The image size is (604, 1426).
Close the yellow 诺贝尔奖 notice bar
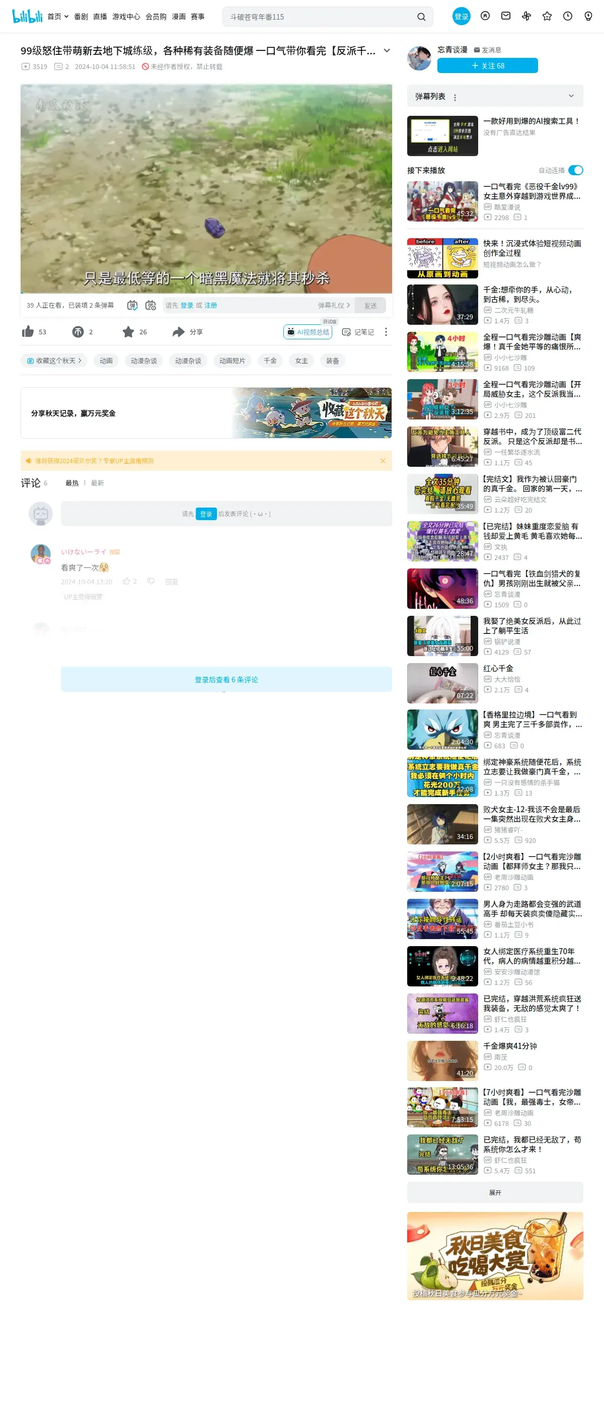[382, 461]
